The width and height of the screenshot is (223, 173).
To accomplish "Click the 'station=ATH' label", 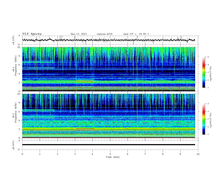I will (104, 34).
